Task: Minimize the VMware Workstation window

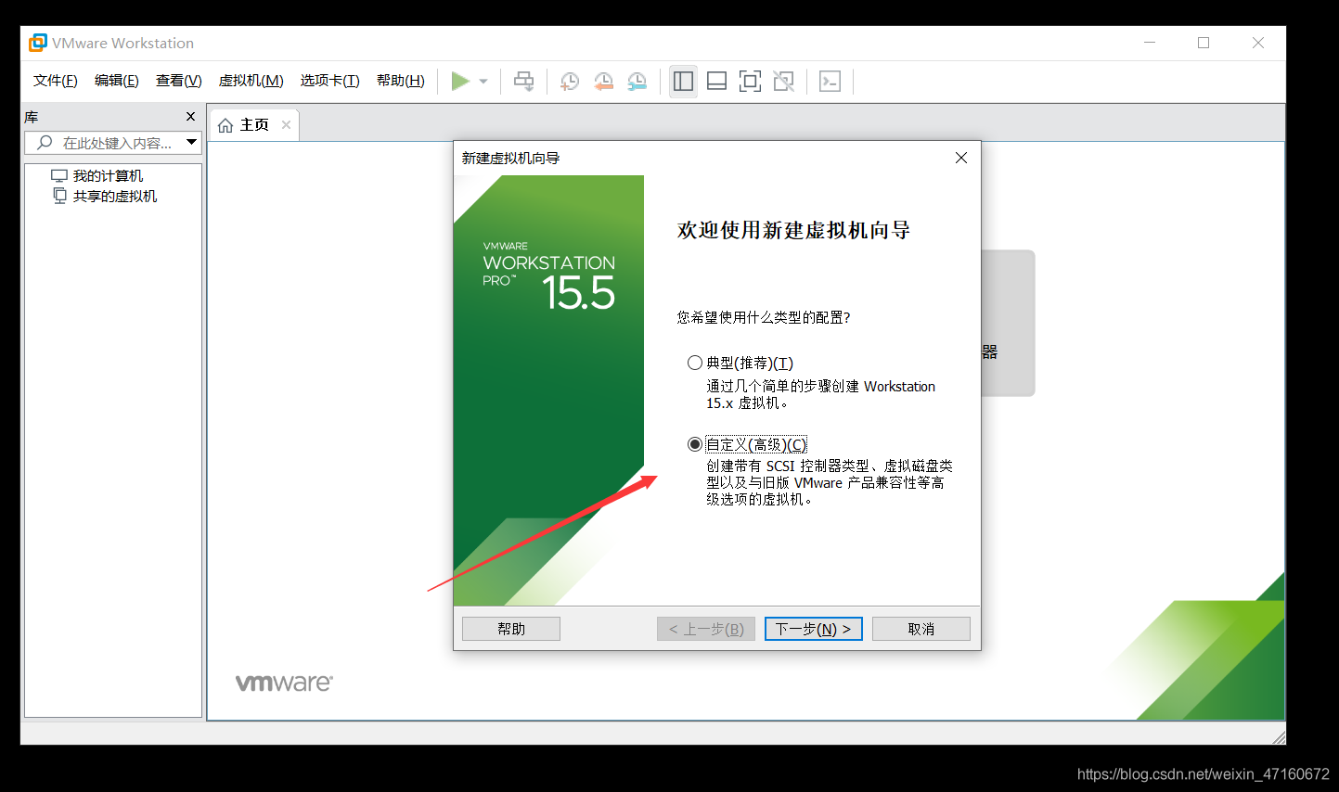Action: (1150, 43)
